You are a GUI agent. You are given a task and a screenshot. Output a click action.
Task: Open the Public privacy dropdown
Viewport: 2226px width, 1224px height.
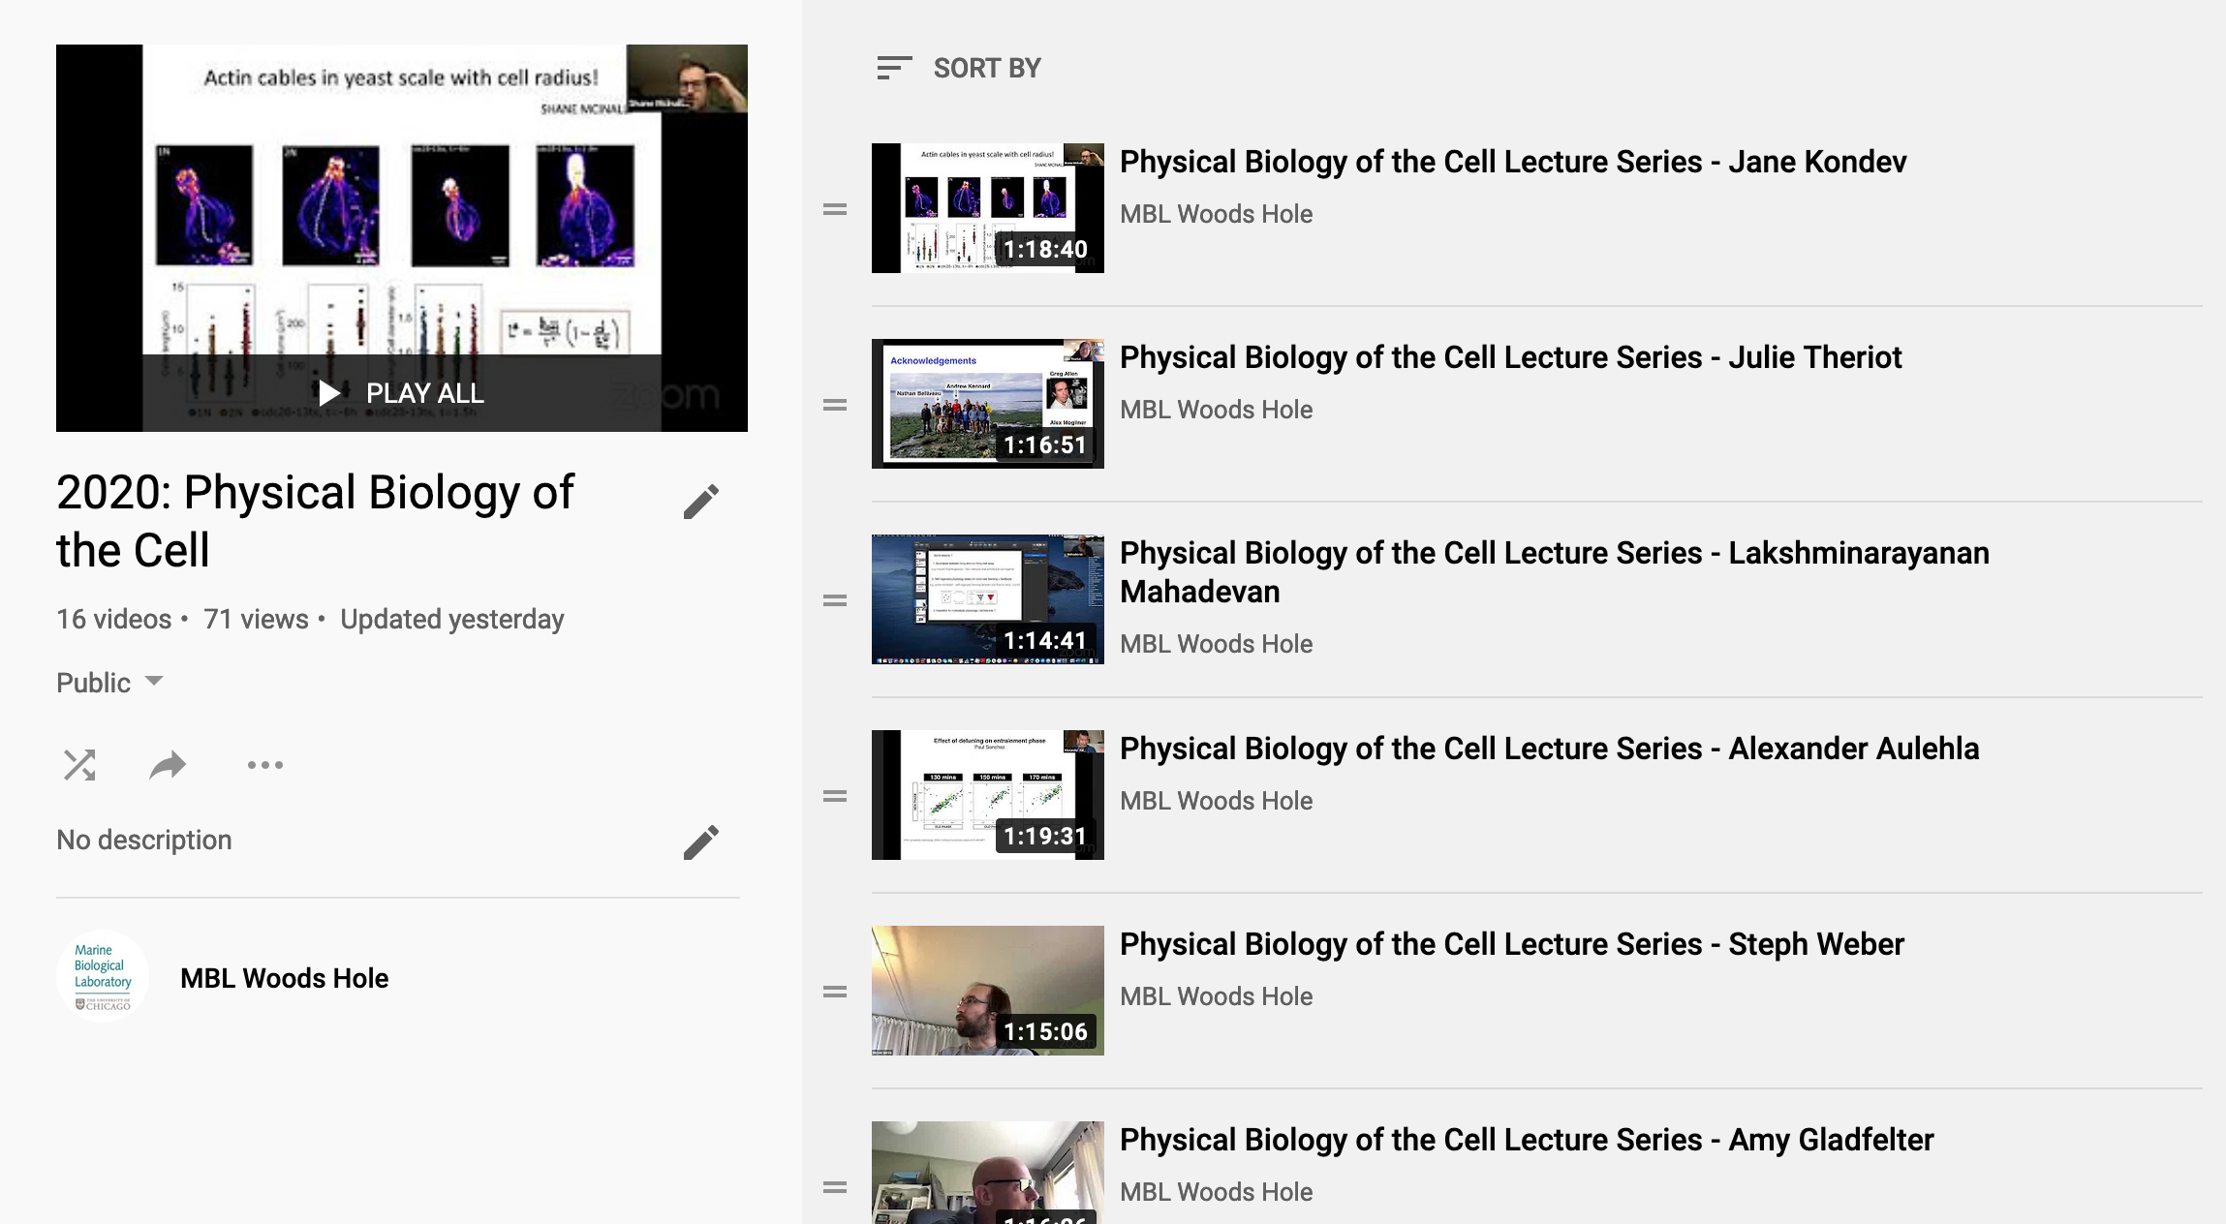tap(109, 683)
